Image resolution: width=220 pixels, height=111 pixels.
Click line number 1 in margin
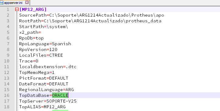(x=8, y=9)
